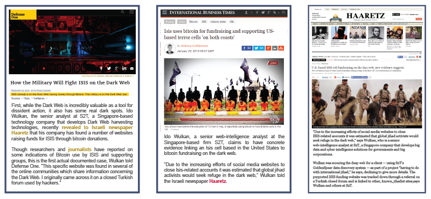Screen dimensions: 431x199
Task: Click the Defense One yellow logo
Action: [x=23, y=15]
